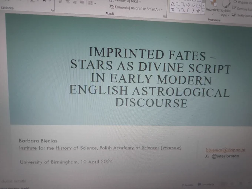The height and width of the screenshot is (189, 252).
Task: Open Kontury kształtu shape outline
Action: 242,9
